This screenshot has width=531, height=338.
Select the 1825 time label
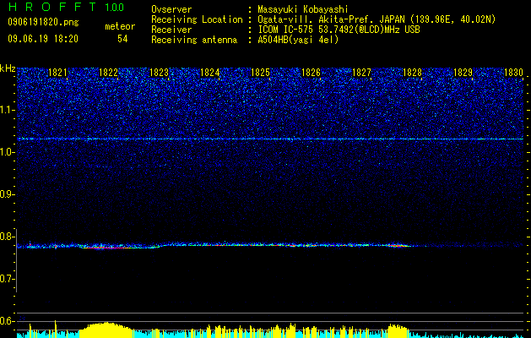point(260,73)
